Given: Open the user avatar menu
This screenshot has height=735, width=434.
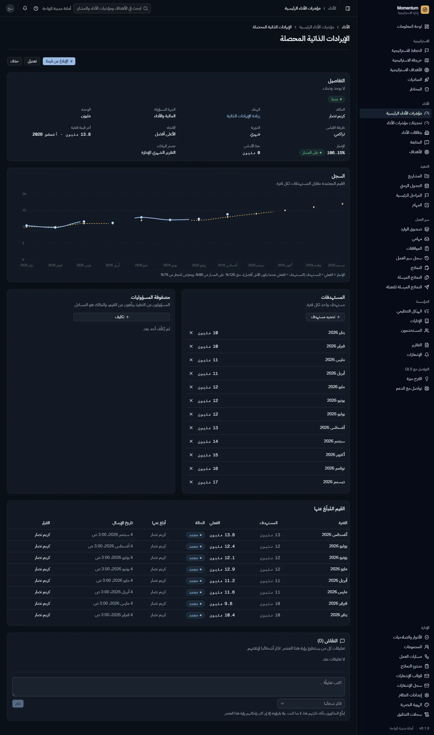Looking at the screenshot, I should click(x=10, y=8).
